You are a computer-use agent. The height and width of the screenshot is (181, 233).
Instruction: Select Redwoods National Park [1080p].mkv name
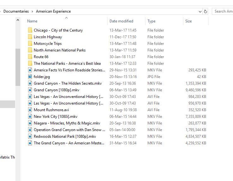click(65, 136)
